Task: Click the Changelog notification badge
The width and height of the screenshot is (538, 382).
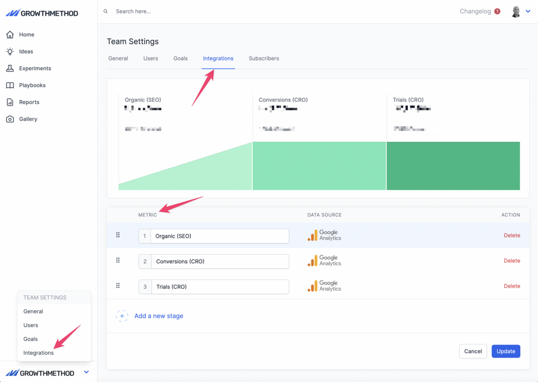Action: [x=497, y=12]
